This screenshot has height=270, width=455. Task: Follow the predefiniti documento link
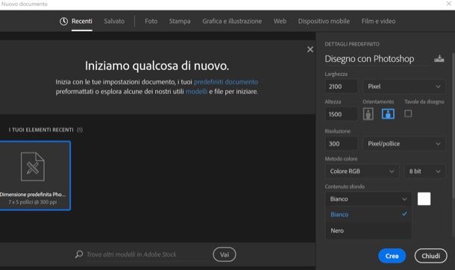226,82
